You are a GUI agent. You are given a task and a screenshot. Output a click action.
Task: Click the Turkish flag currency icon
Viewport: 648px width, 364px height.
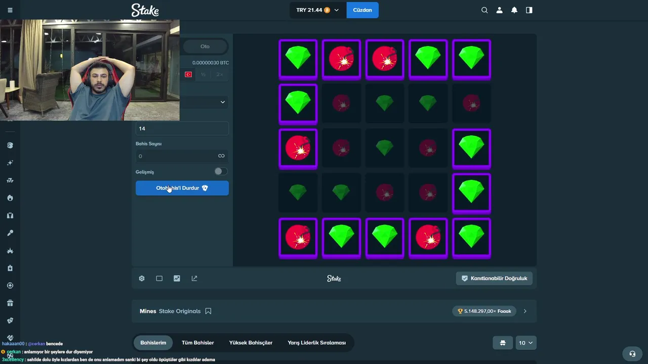click(188, 74)
